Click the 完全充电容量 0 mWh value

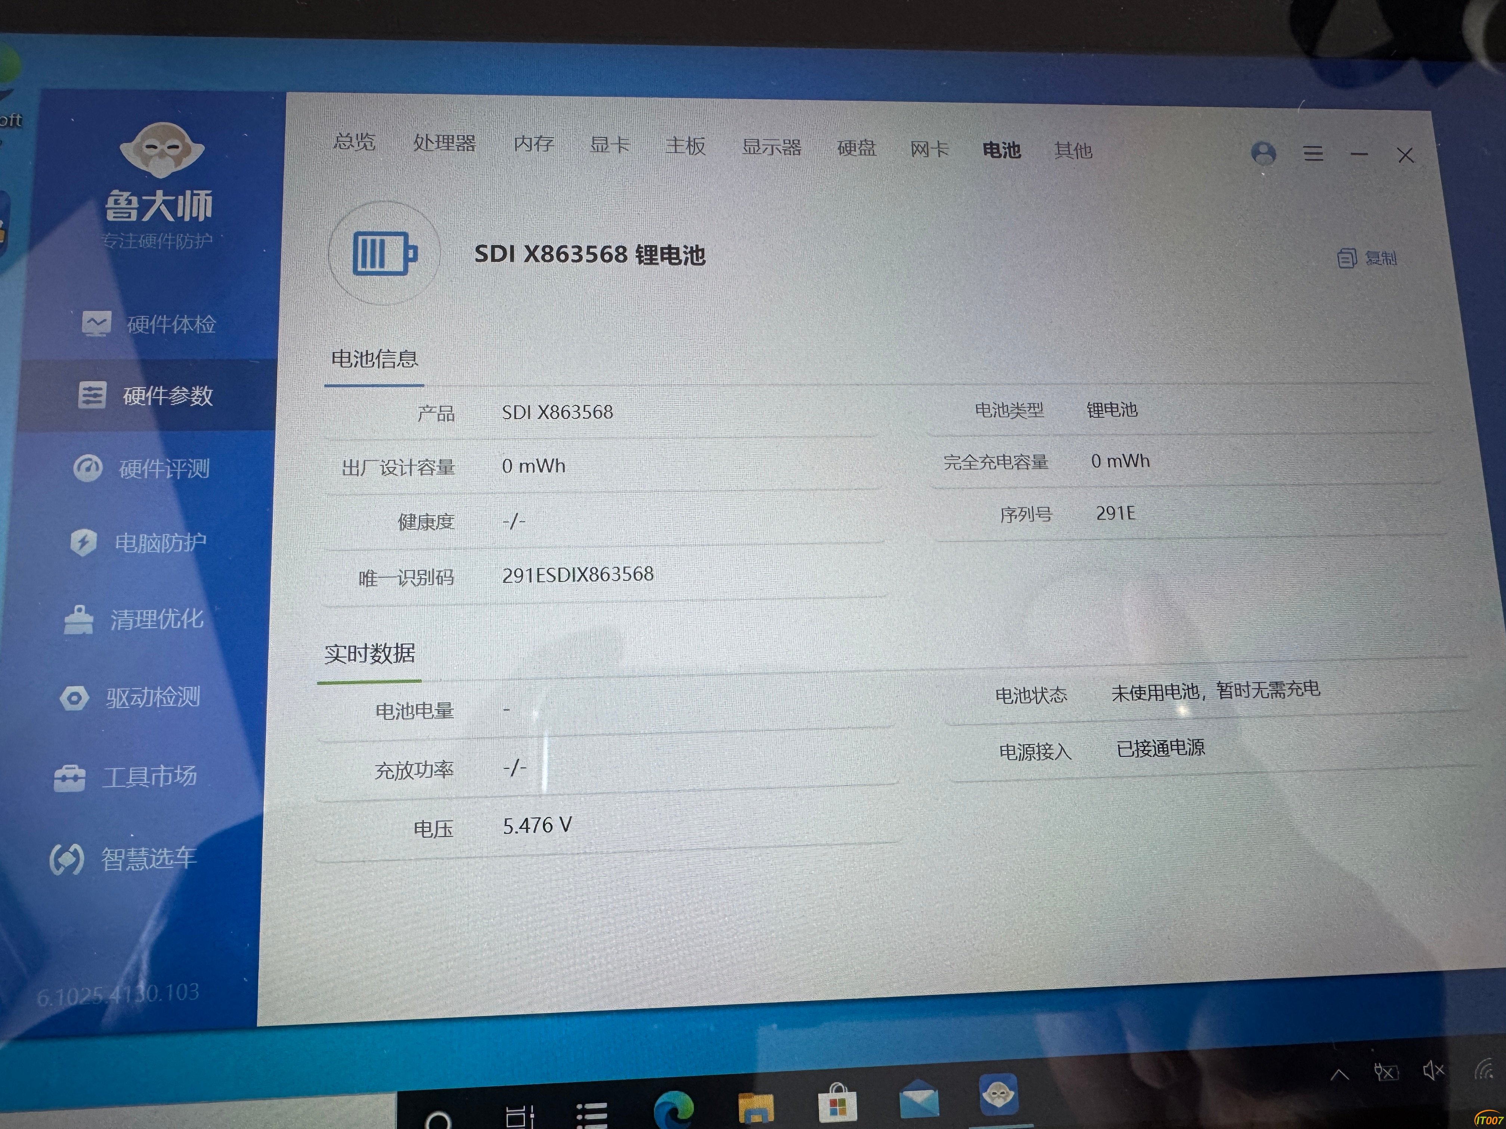click(x=1121, y=461)
